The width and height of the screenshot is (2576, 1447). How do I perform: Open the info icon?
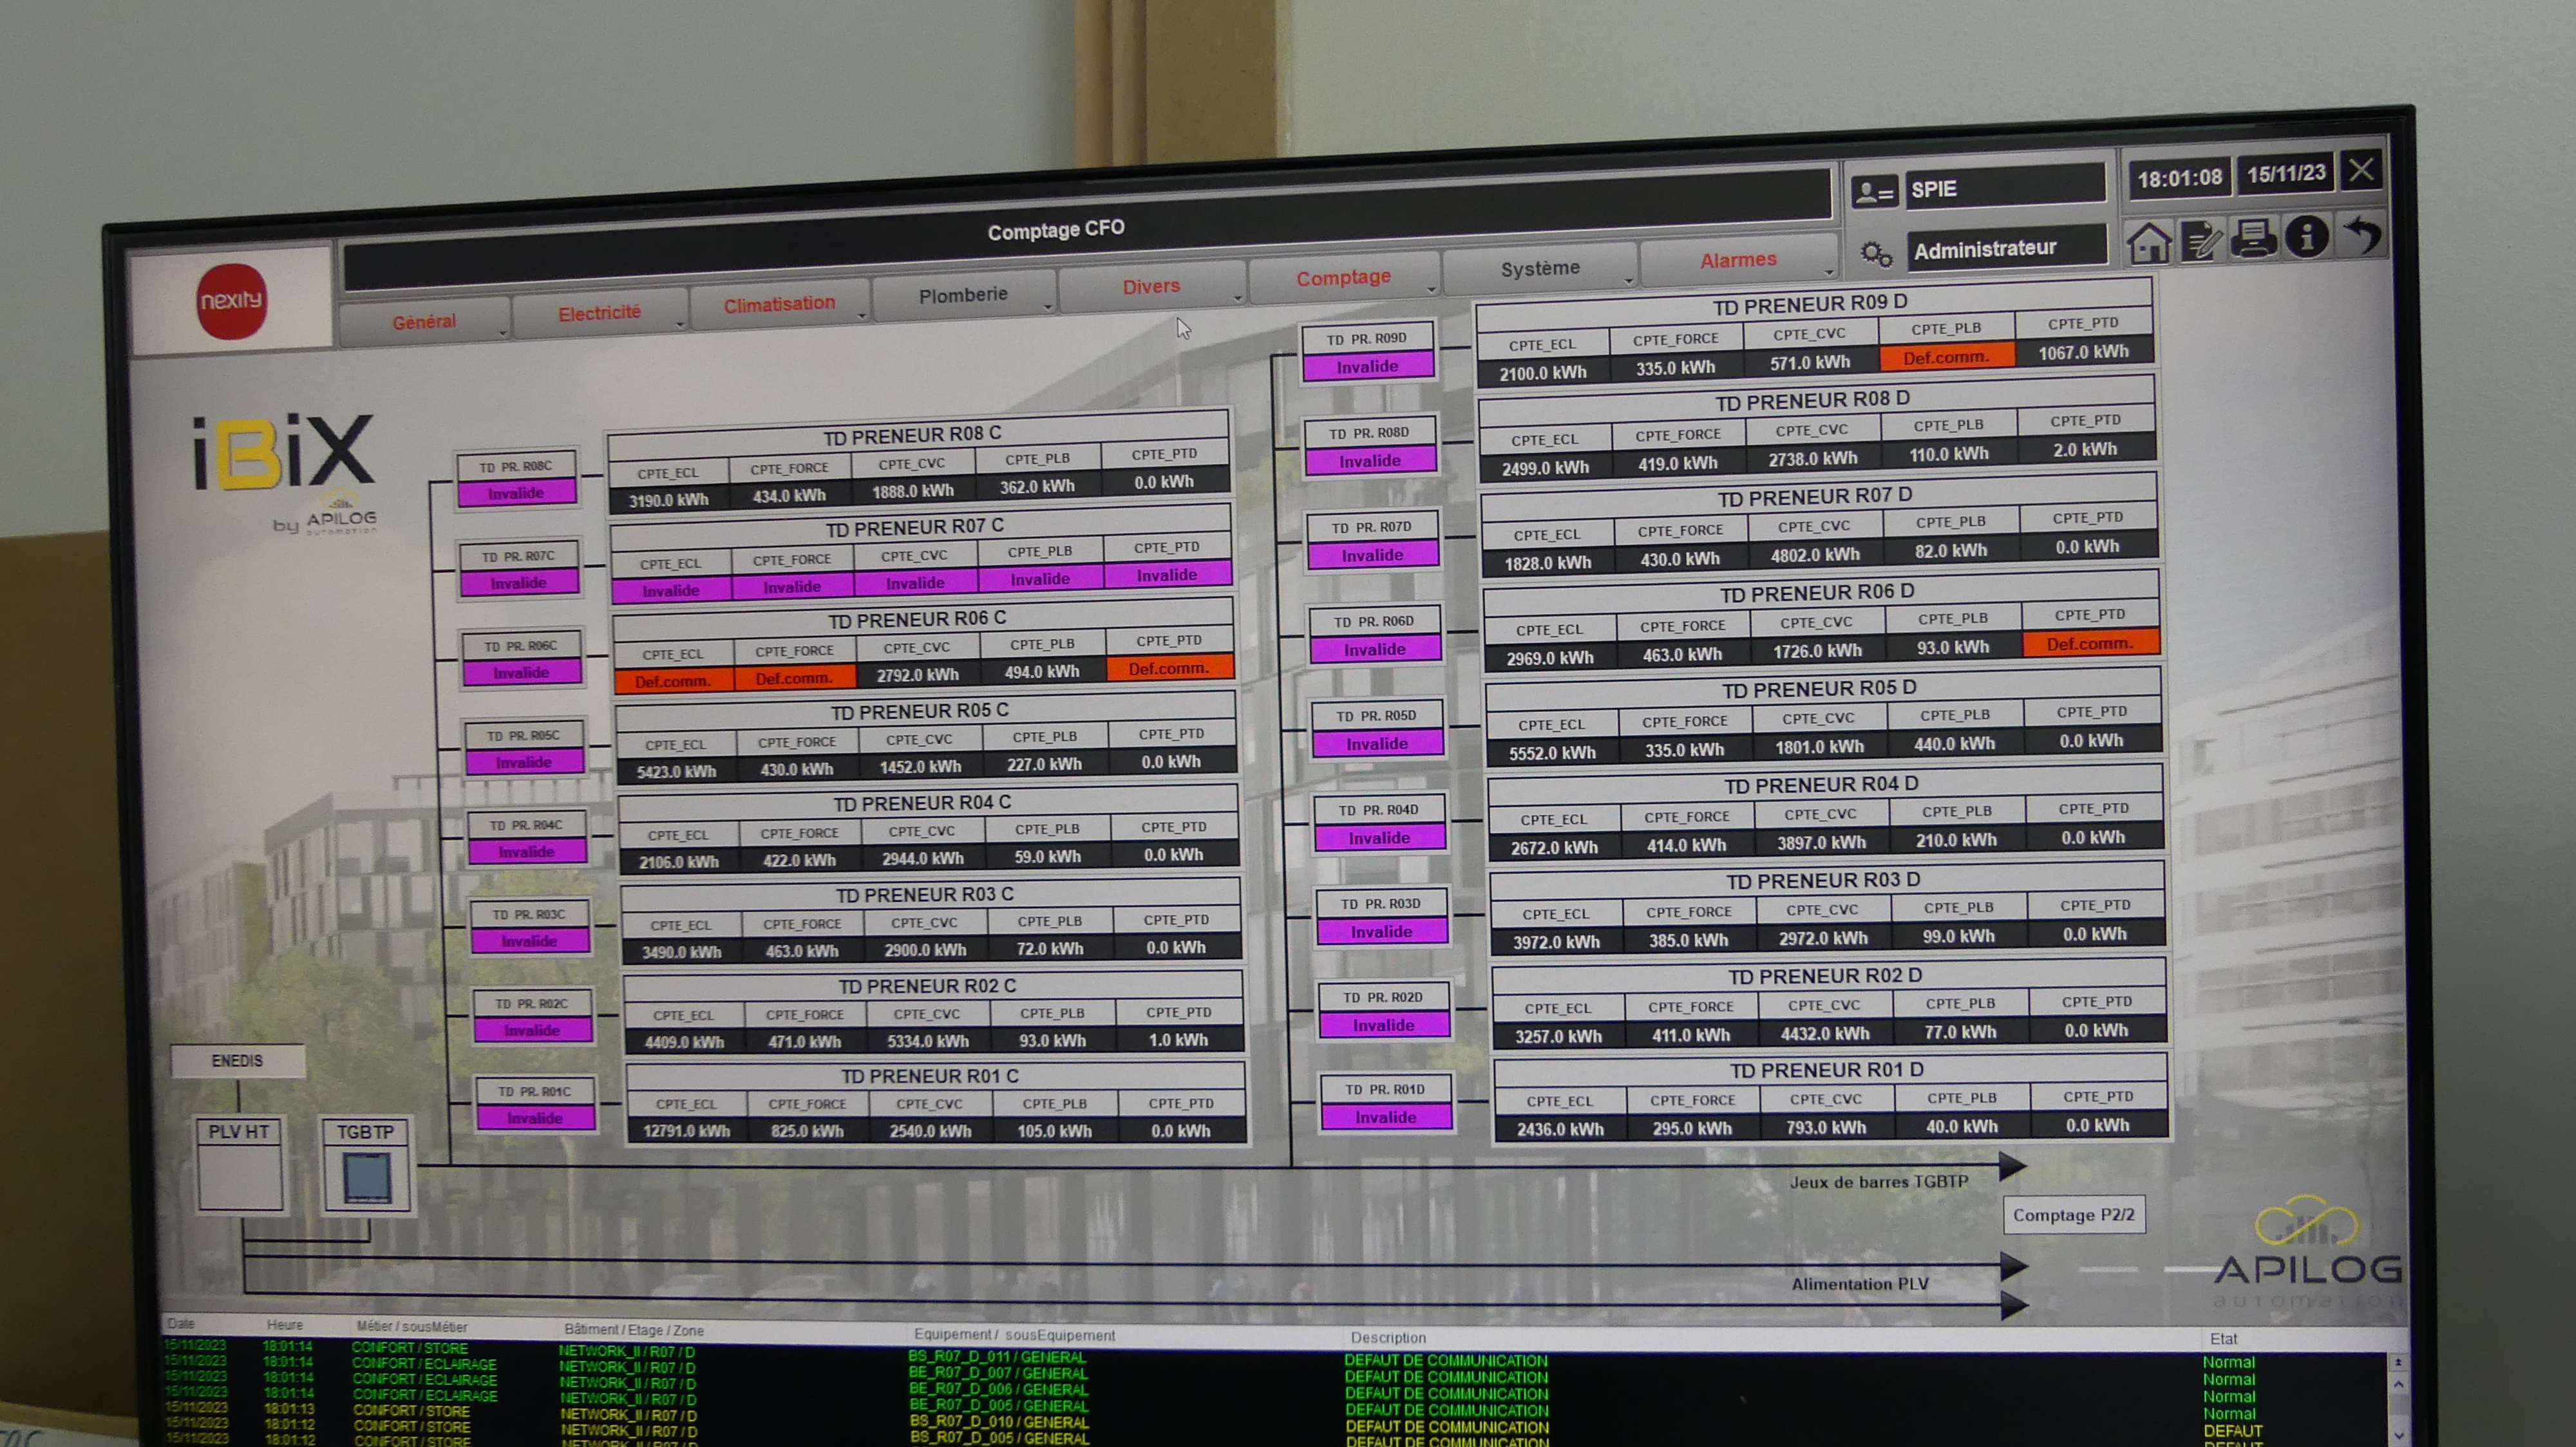[x=2306, y=238]
